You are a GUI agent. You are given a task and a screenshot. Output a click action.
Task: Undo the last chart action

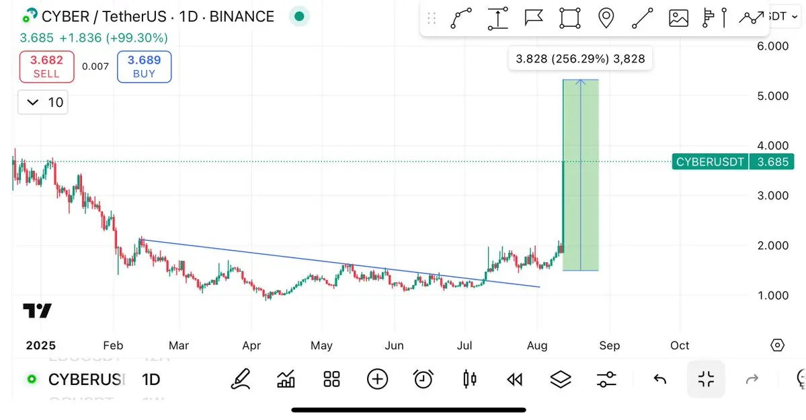click(660, 380)
